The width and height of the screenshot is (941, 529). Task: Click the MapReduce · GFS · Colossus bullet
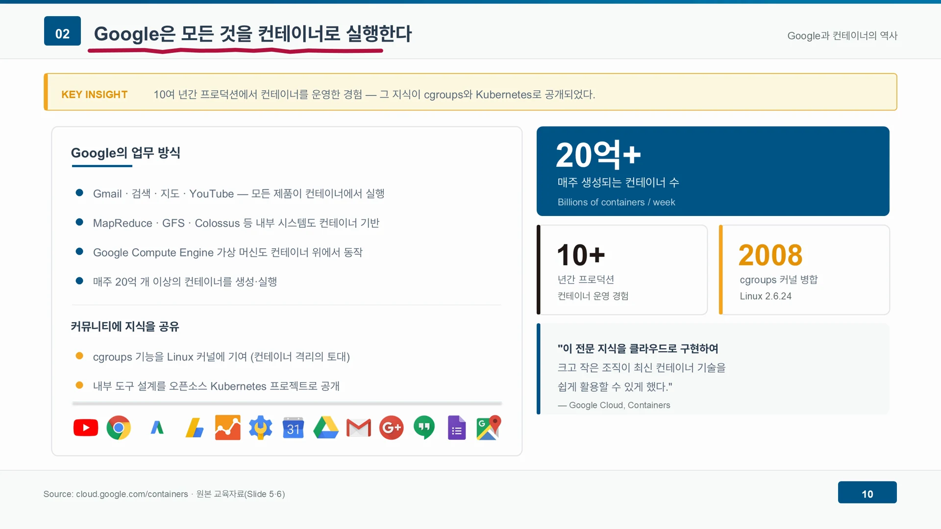coord(236,223)
